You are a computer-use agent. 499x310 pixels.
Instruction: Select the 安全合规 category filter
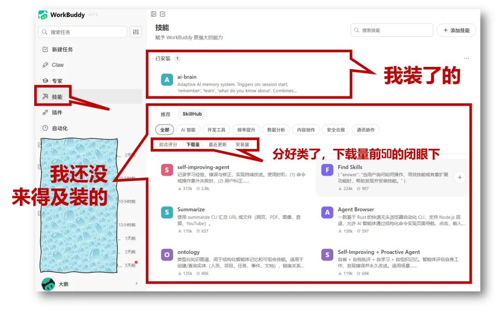(x=336, y=130)
